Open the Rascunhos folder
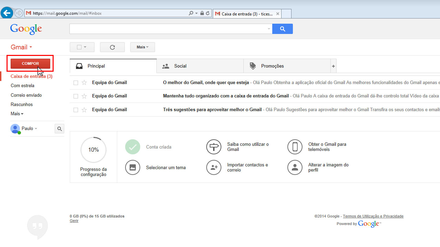 22,104
